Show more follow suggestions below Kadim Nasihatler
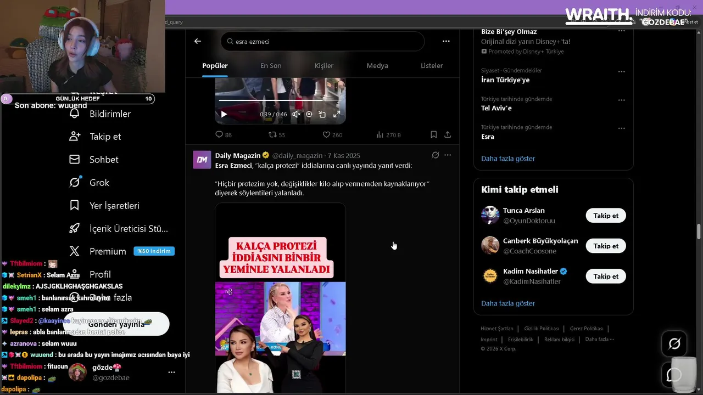 (x=508, y=303)
